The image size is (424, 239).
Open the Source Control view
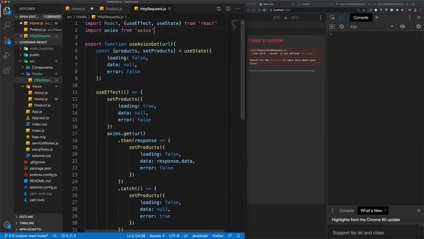[x=7, y=40]
